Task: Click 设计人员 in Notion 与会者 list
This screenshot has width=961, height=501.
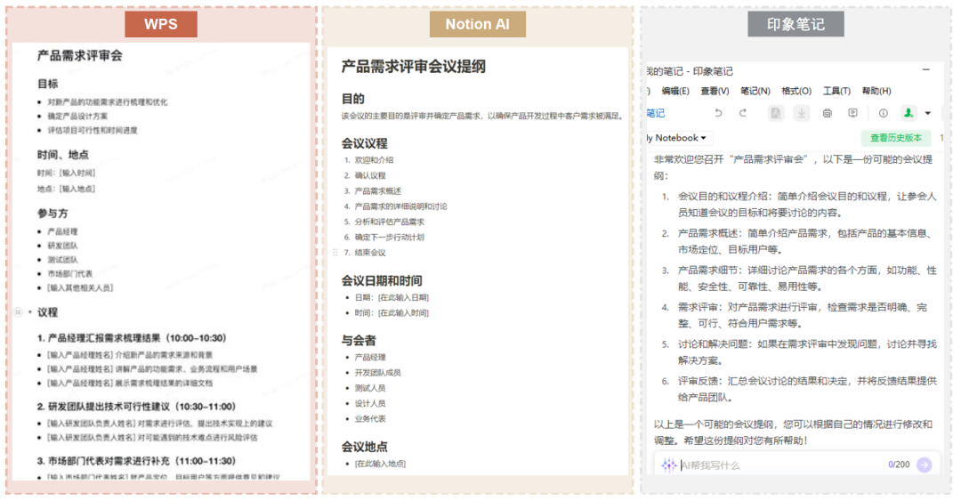Action: coord(370,403)
